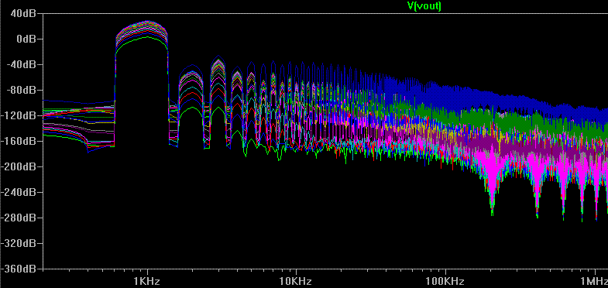Click the 0dB axis label

27,39
